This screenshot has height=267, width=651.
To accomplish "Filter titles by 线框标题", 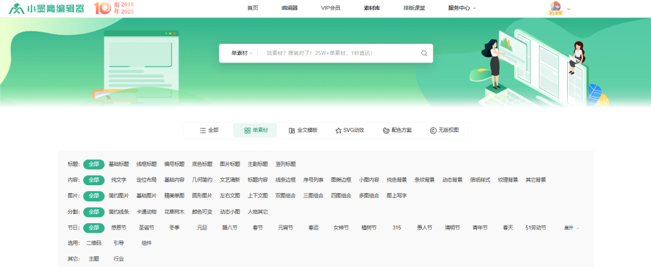I will 146,164.
